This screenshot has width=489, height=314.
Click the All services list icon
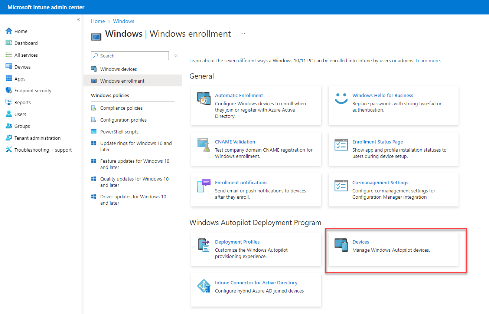click(x=9, y=55)
